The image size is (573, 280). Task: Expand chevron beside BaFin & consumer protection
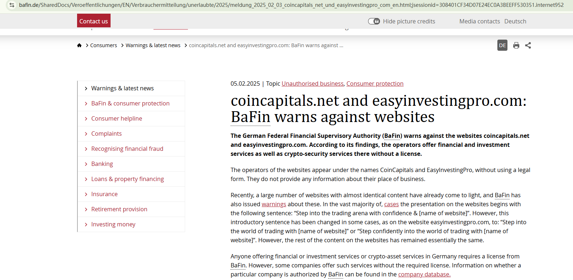point(86,104)
